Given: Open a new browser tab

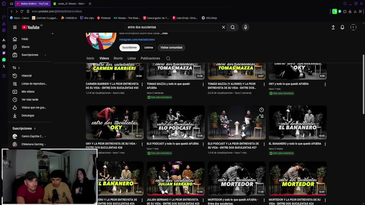Looking at the screenshot, I should click(90, 4).
